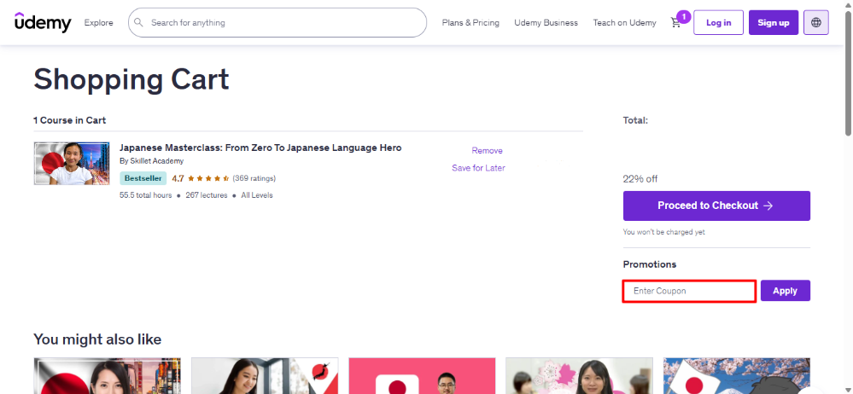Click the Log in button
The image size is (853, 394).
click(718, 22)
